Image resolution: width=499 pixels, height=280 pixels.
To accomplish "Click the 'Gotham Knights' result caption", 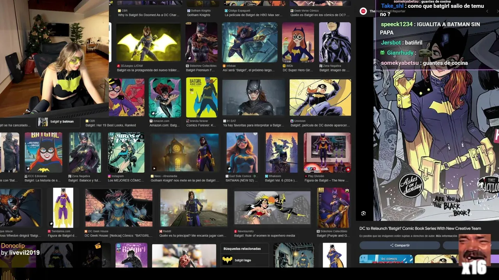I will click(199, 15).
